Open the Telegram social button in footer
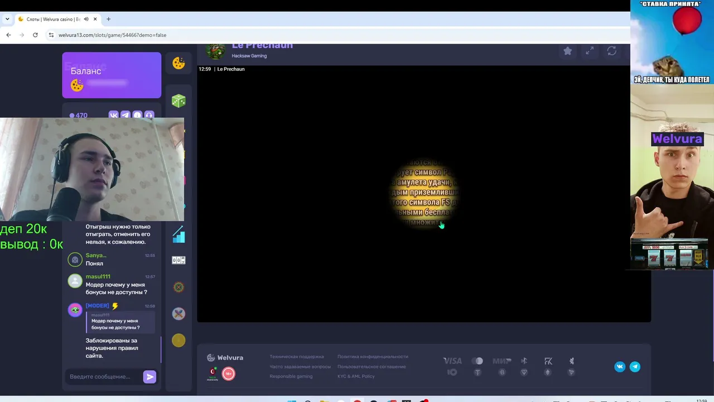Screen dimensions: 714x402 click(x=635, y=366)
